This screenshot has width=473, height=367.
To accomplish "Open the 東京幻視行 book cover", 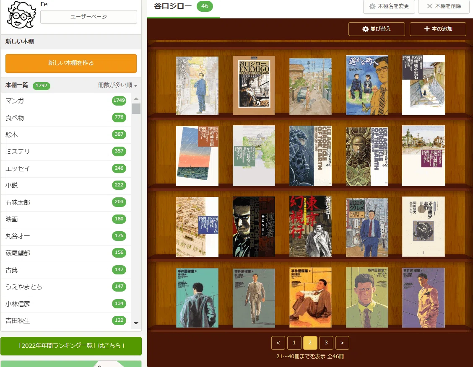I will tap(310, 226).
